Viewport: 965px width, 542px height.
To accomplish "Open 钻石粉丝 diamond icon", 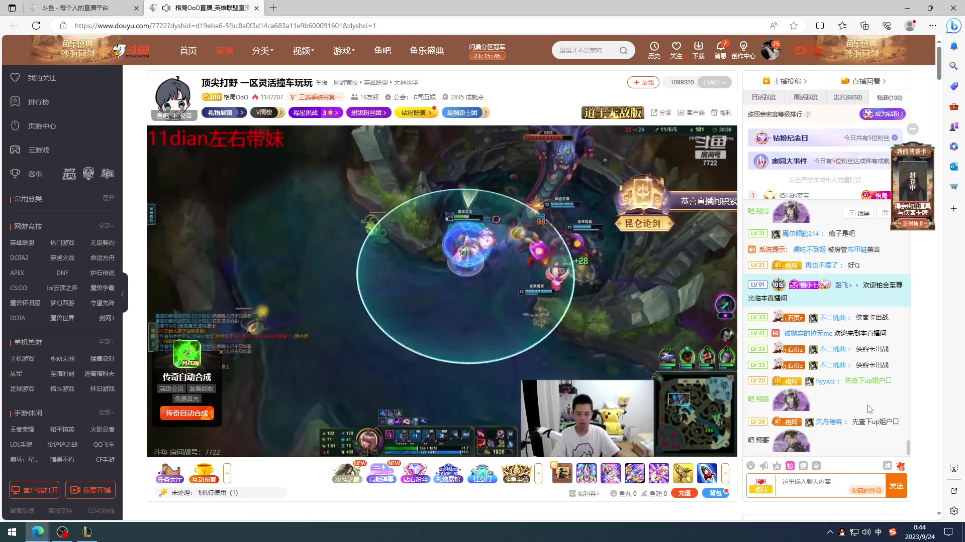I will (x=415, y=473).
